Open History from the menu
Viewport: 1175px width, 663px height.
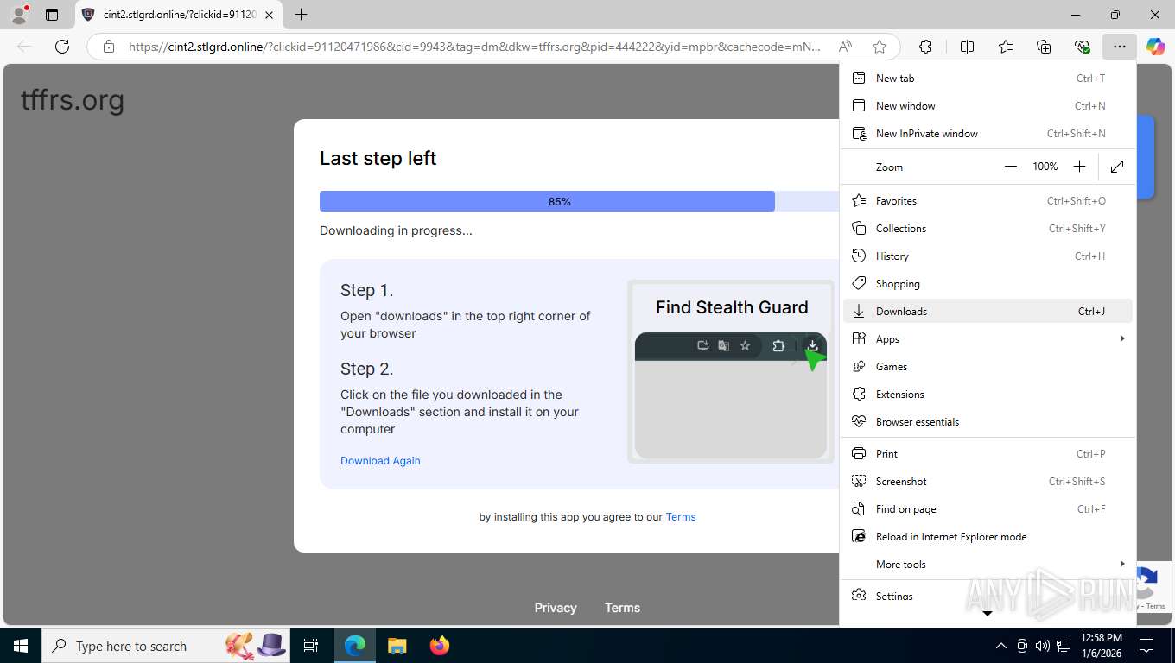point(988,256)
